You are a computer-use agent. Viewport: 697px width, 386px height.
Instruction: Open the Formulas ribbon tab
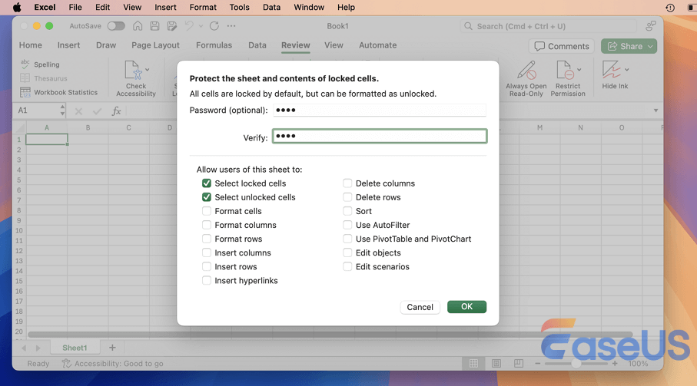pos(214,45)
